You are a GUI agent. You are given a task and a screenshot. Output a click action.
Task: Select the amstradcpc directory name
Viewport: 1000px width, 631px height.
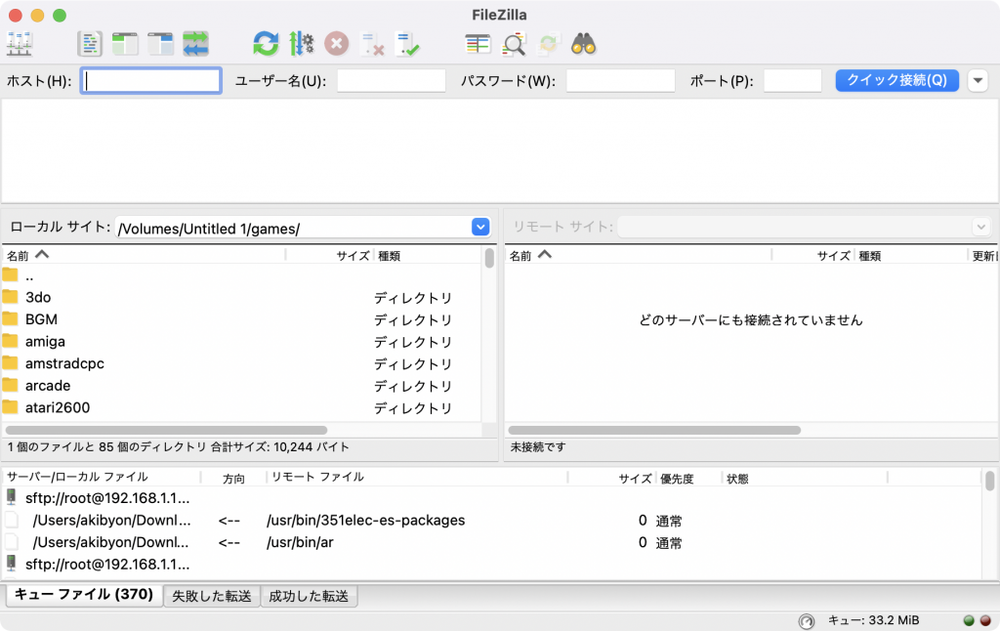tap(65, 363)
